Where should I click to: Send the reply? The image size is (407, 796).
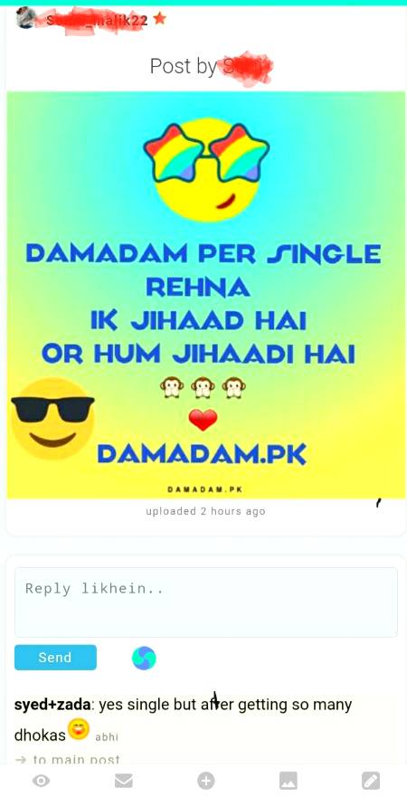[x=55, y=658]
